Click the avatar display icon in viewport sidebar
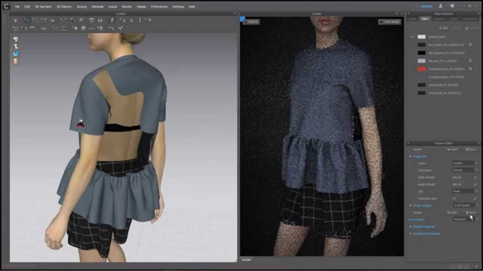 [15, 46]
